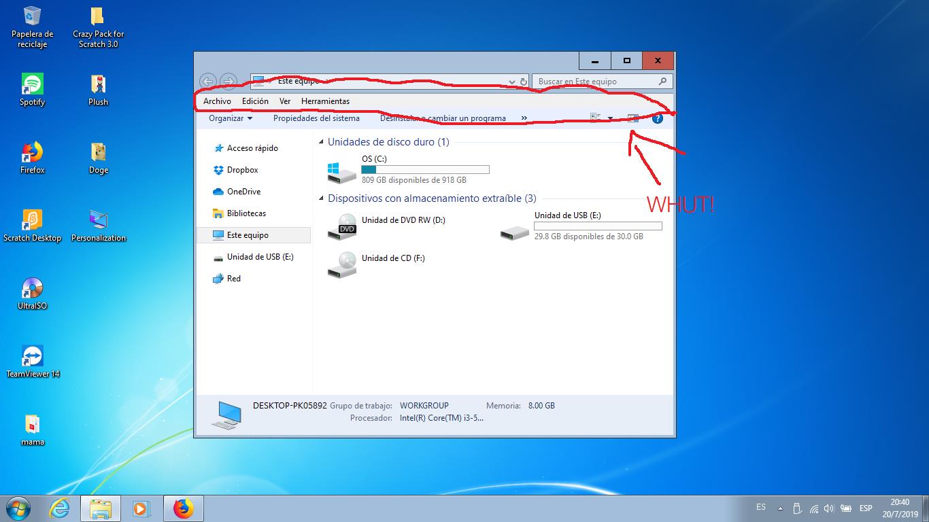The width and height of the screenshot is (929, 522).
Task: Select the OS (C:) drive icon
Action: [341, 171]
